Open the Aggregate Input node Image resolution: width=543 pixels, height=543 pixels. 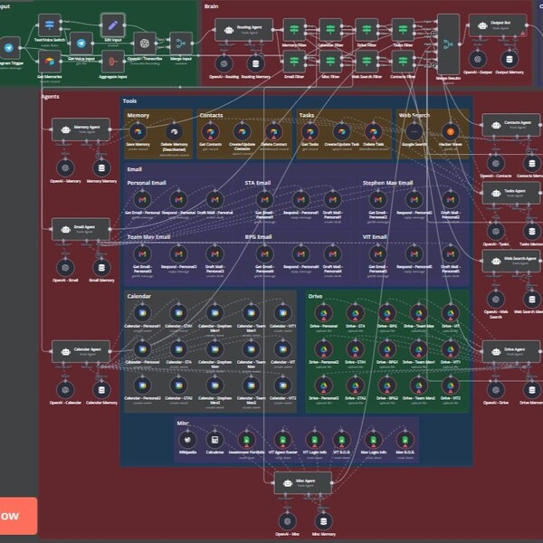pos(113,62)
